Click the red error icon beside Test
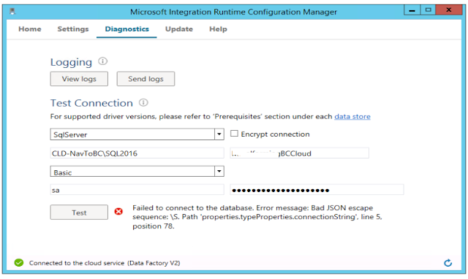 click(118, 211)
